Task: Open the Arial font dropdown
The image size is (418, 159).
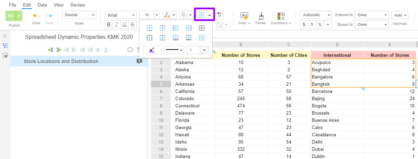Action: (120, 15)
